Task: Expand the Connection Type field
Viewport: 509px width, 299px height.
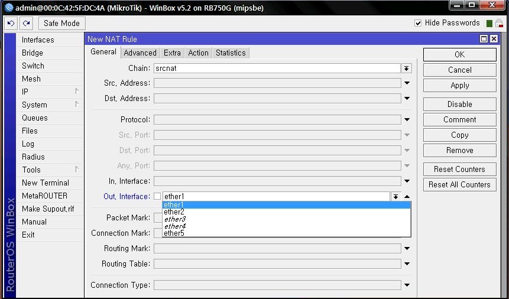Action: tap(407, 285)
